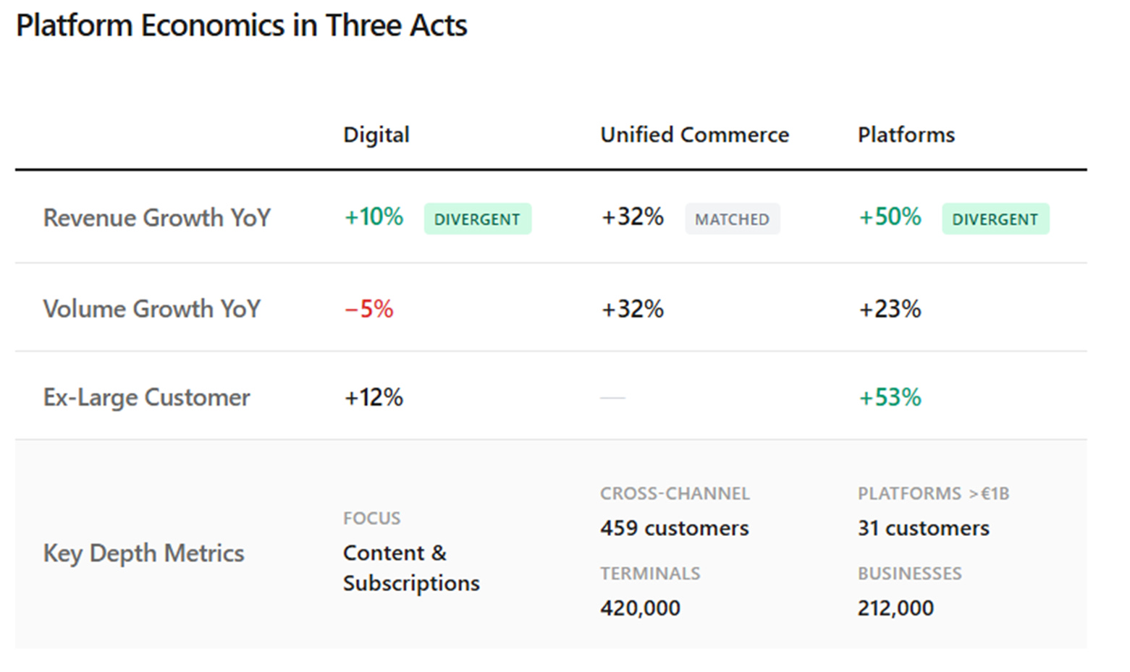
Task: Click the DIVERGENT badge beside +50%
Action: (x=995, y=218)
